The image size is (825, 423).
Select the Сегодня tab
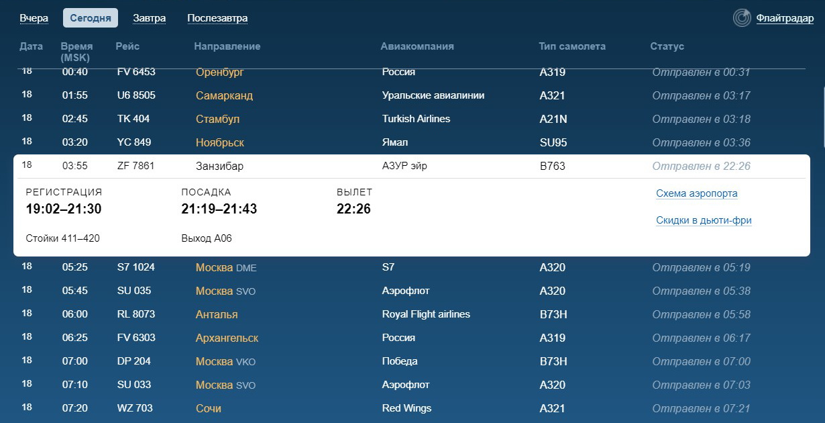click(91, 18)
